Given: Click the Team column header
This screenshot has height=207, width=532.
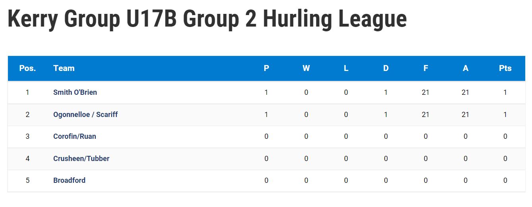Looking at the screenshot, I should click(x=64, y=68).
